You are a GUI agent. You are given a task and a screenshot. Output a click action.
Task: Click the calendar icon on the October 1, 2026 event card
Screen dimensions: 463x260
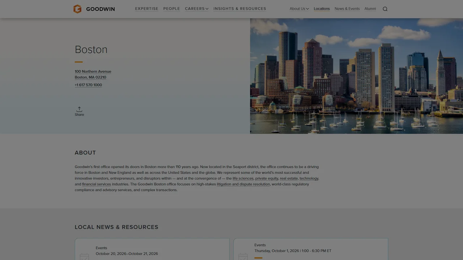pyautogui.click(x=243, y=257)
